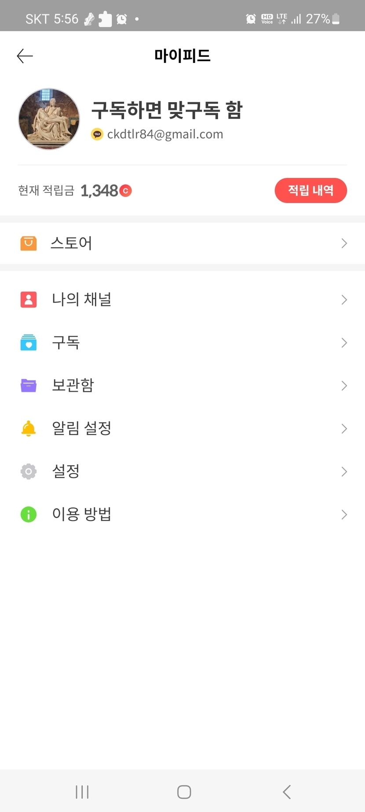Open the 알림 설정 menu item
The image size is (365, 812).
click(81, 428)
